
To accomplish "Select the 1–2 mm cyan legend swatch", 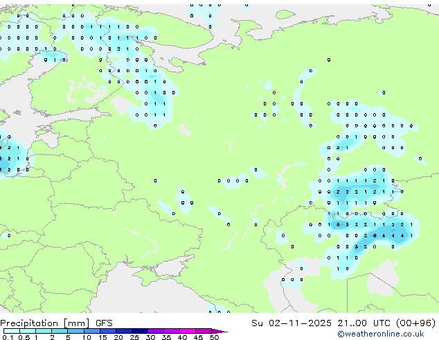I will (x=44, y=331).
